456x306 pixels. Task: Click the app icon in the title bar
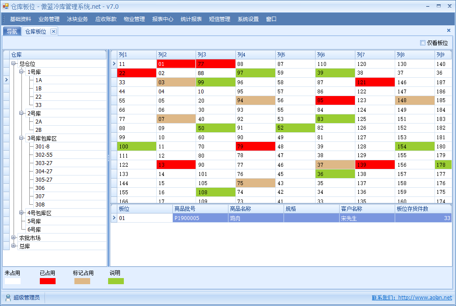[x=6, y=7]
